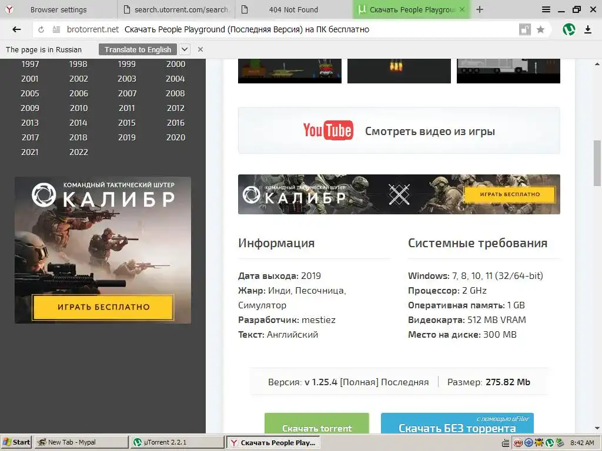Select year 2016 in the sidebar

[x=175, y=123]
